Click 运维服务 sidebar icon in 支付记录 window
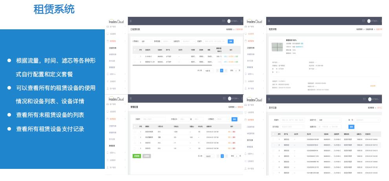This screenshot has width=389, height=181. pos(246,161)
